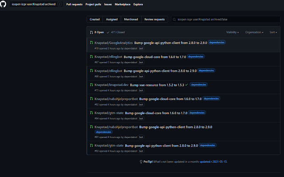Screen dimensions: 284x177
Task: Open Knapstad/nabohjelpreportbot repo link on PR #92
Action: click(116, 99)
